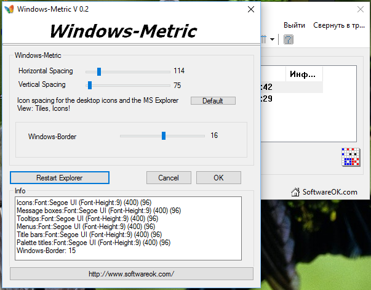Reset icon spacing with Default button
371x290 pixels.
[x=213, y=100]
